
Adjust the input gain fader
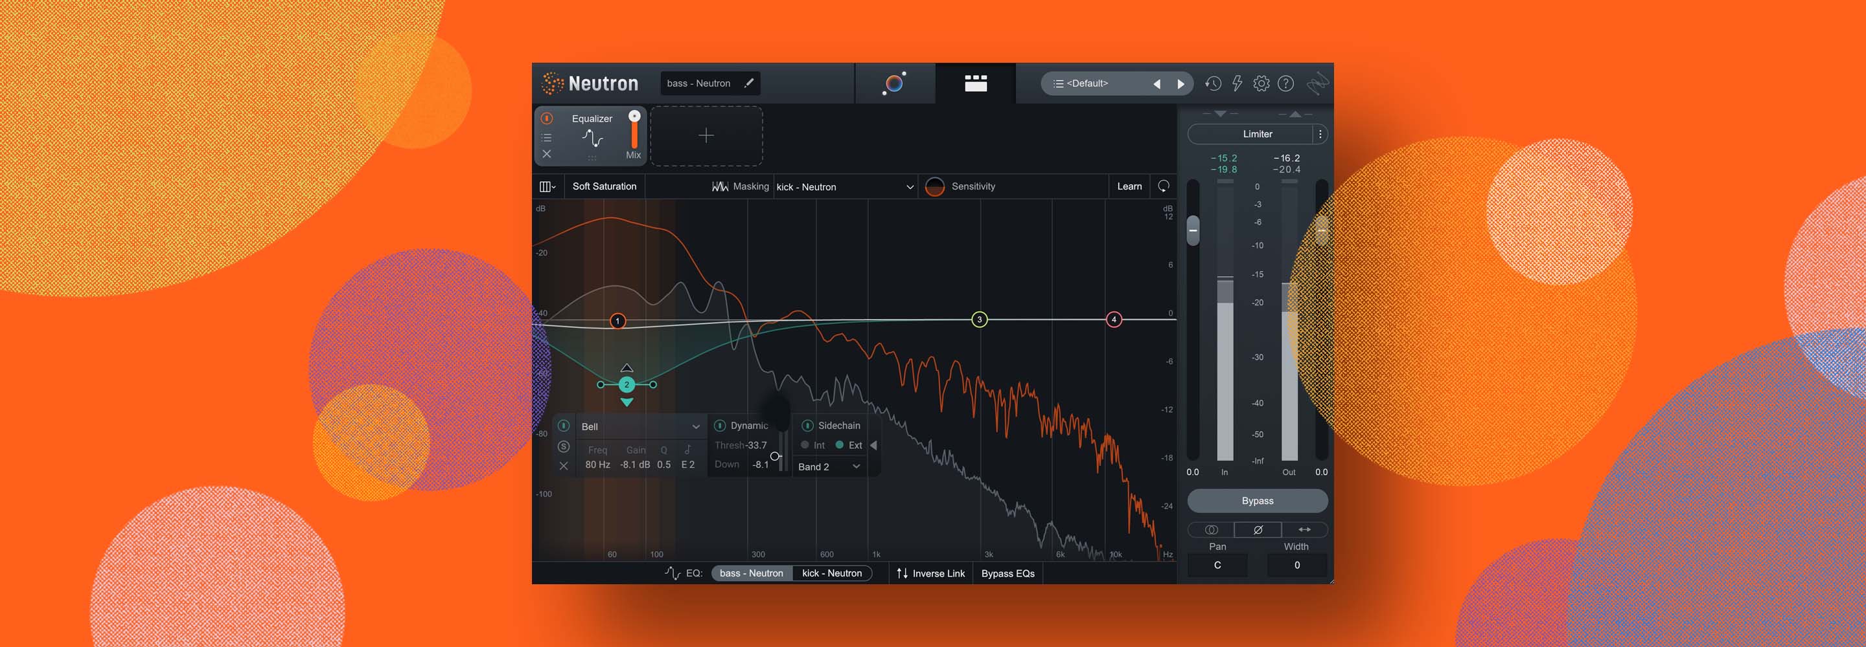coord(1193,230)
